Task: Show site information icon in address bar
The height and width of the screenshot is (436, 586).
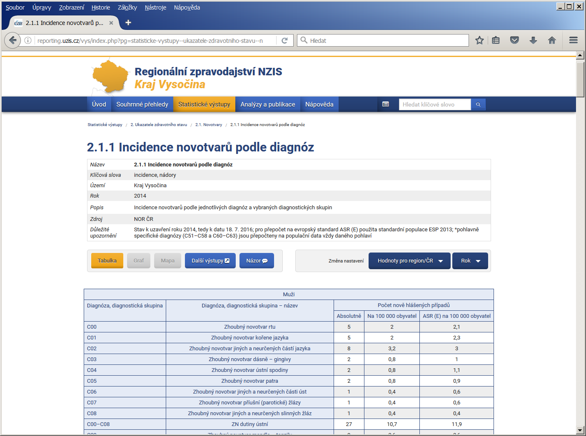Action: click(28, 40)
